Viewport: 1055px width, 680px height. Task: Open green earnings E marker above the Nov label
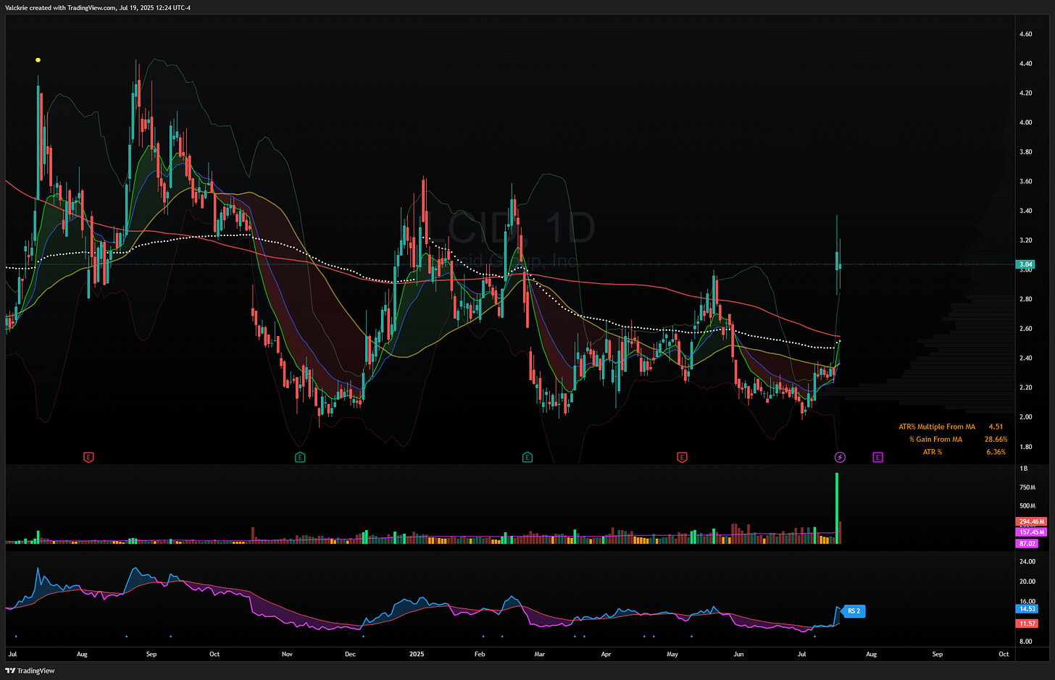(x=300, y=457)
